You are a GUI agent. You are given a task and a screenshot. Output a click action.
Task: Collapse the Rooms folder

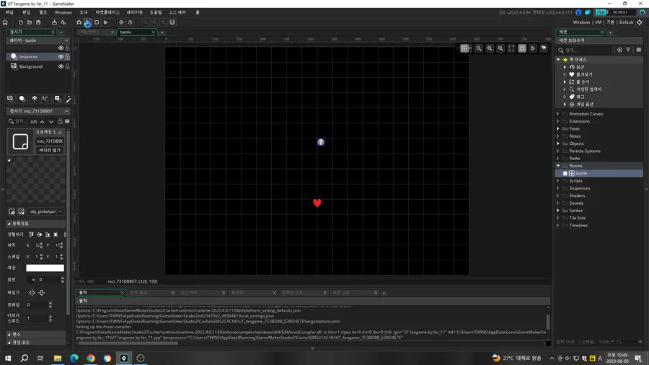pos(558,166)
